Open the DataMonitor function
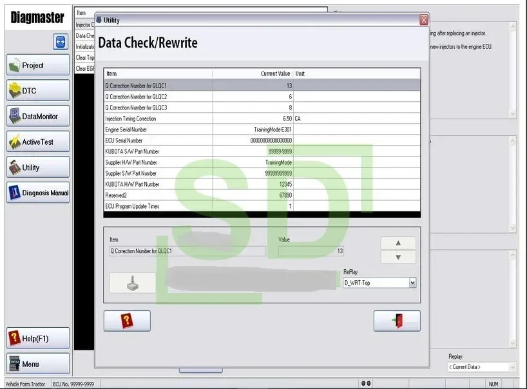The width and height of the screenshot is (527, 389). tap(37, 116)
